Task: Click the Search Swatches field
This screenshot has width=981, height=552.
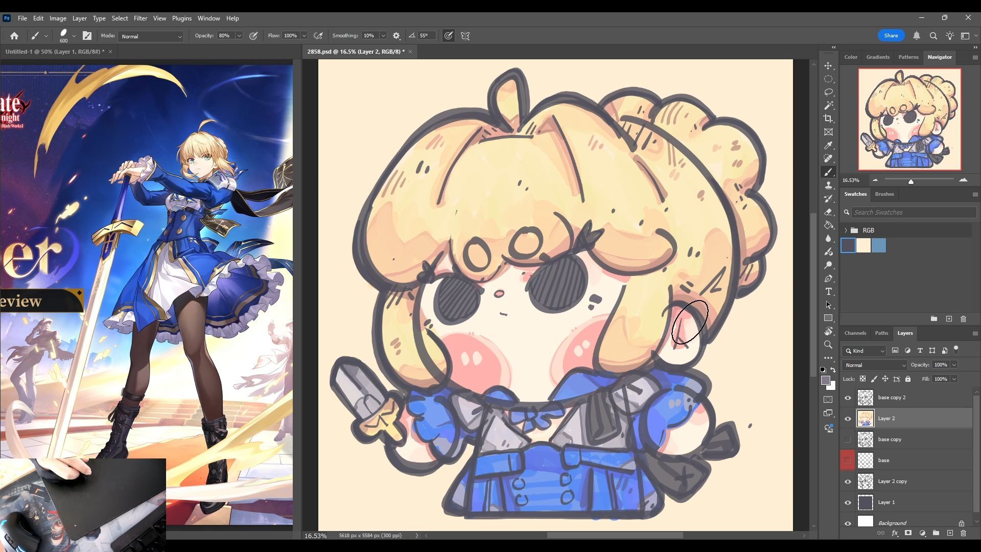Action: coord(914,213)
